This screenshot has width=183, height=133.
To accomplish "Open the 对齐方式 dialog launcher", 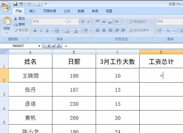I will click(152, 38).
